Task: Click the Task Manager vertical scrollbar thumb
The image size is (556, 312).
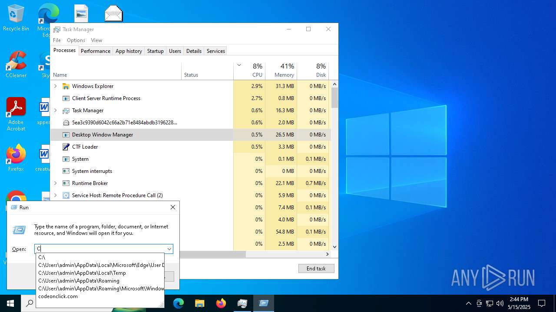Action: point(334,97)
